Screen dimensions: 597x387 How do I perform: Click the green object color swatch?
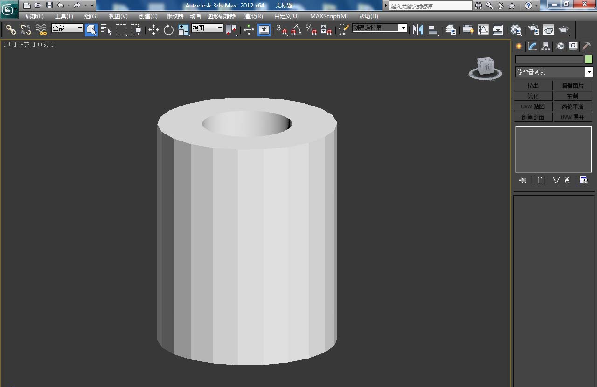589,59
